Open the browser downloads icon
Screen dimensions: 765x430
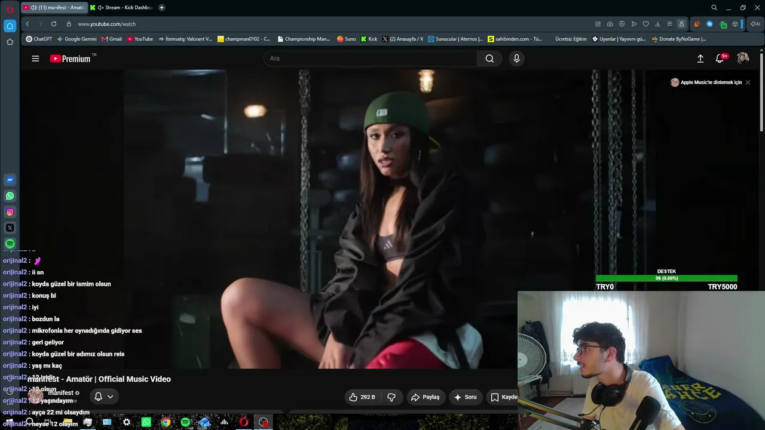coord(657,24)
